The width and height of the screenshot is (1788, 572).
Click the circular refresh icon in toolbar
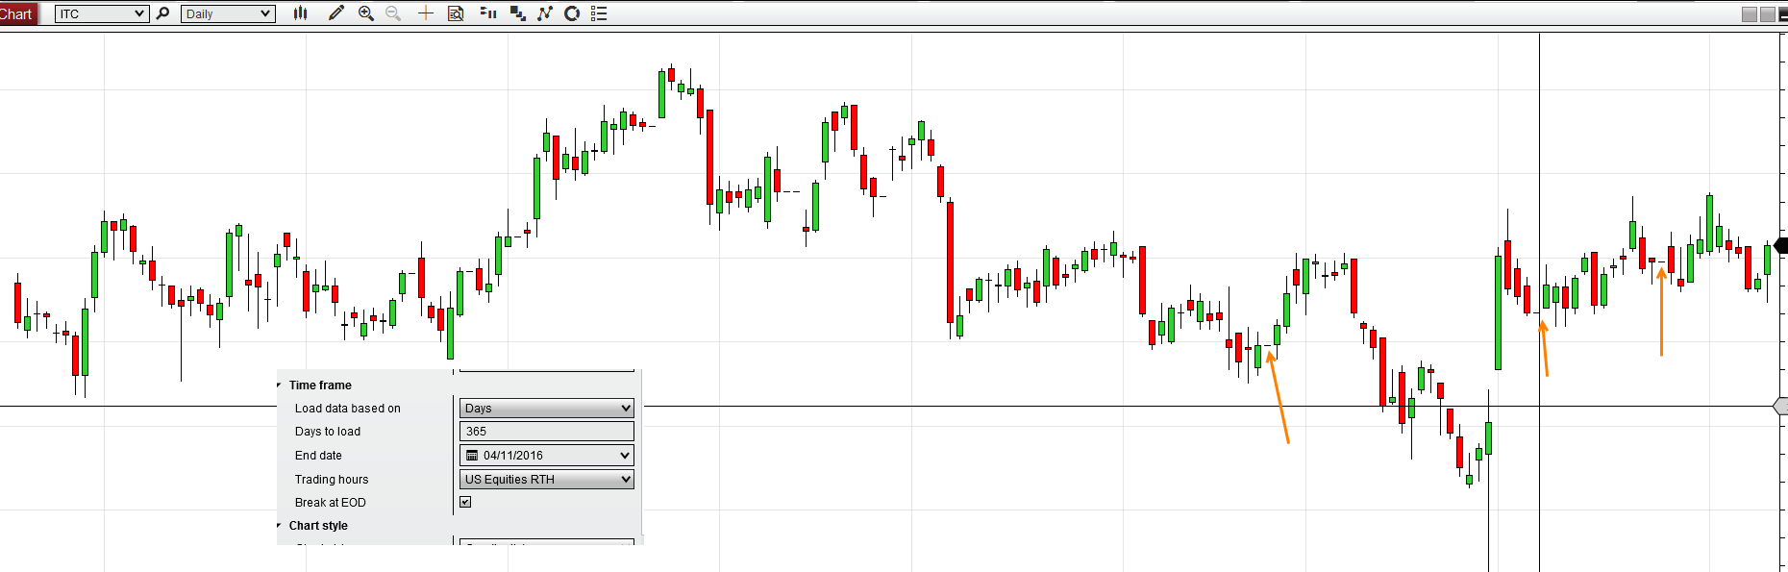point(572,13)
